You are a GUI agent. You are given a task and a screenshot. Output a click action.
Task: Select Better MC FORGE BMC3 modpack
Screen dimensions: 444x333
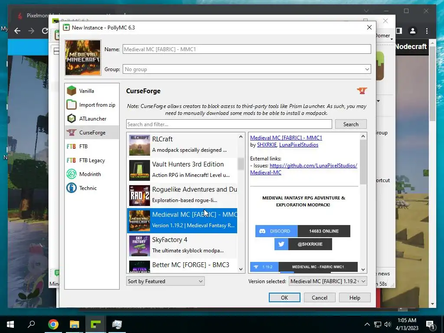point(182,266)
